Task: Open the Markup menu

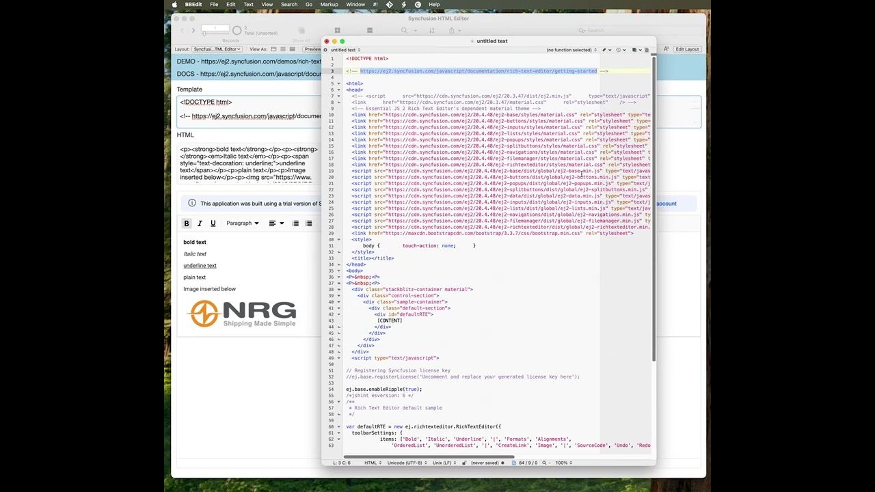Action: tap(329, 4)
